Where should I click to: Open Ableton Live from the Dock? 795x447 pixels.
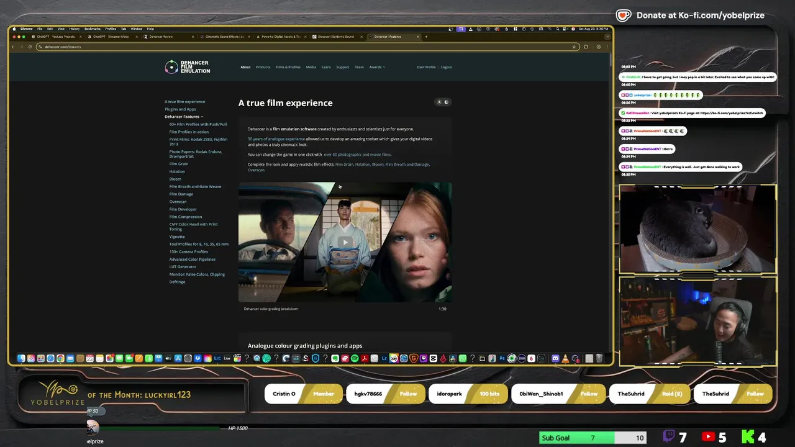(227, 358)
